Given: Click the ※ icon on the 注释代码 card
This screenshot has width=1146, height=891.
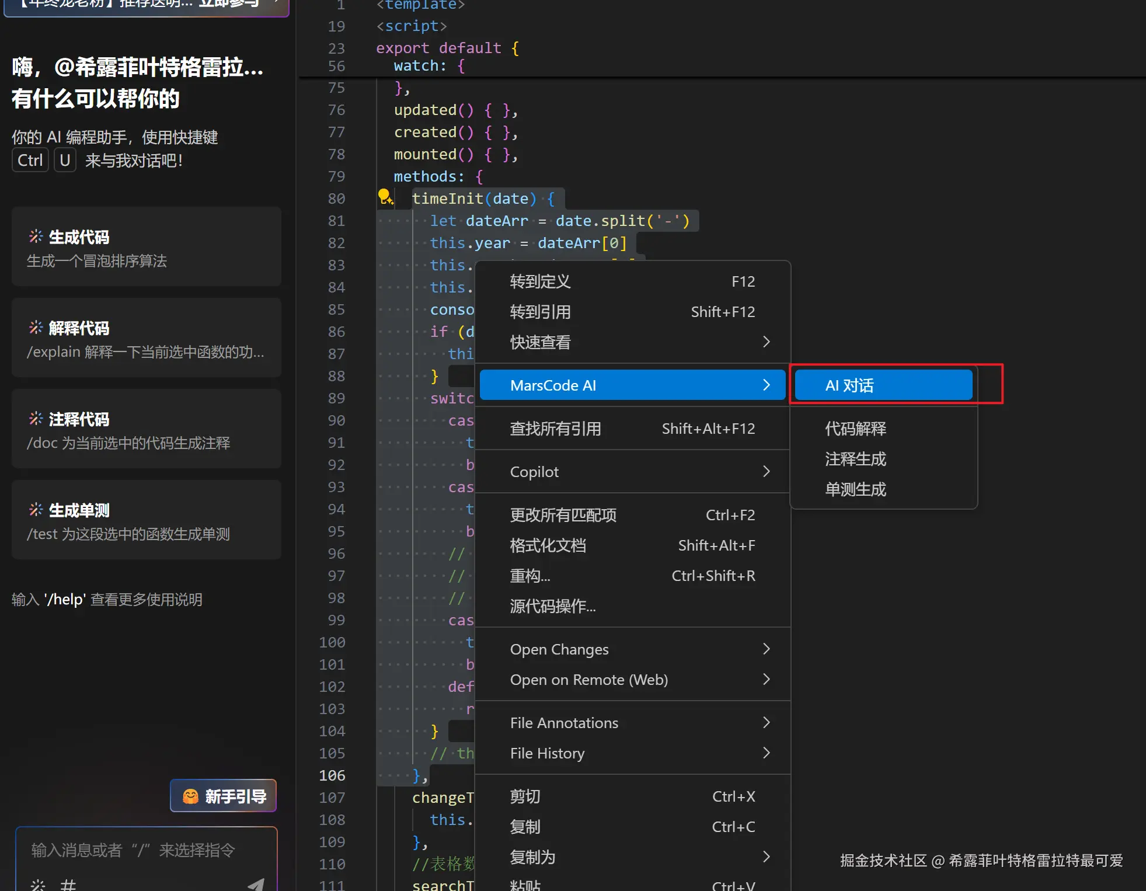Looking at the screenshot, I should 35,418.
